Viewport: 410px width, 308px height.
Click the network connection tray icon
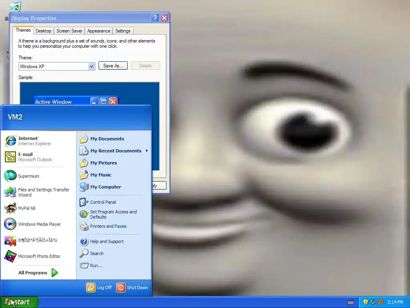point(373,302)
